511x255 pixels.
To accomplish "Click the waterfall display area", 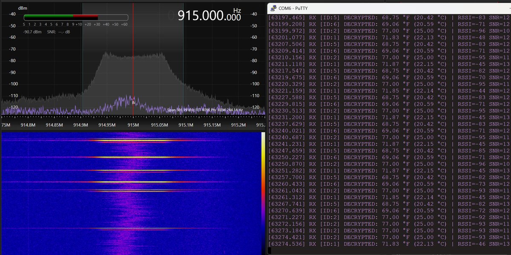I will click(x=130, y=193).
